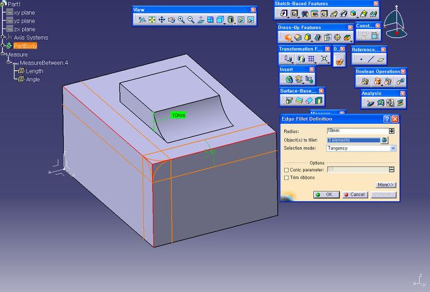
Task: Select the Mirror tool icon
Action: (x=301, y=59)
